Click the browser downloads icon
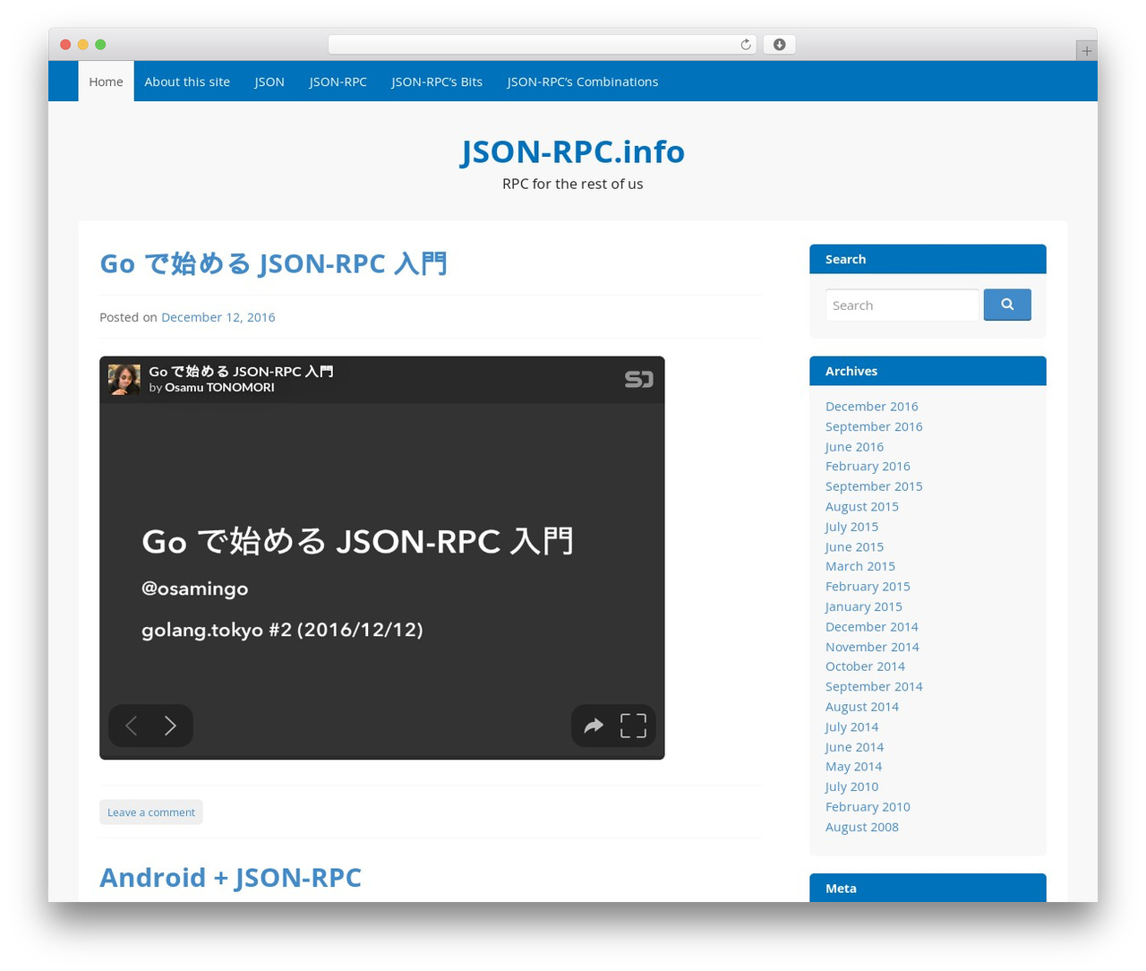This screenshot has height=971, width=1146. pos(780,45)
